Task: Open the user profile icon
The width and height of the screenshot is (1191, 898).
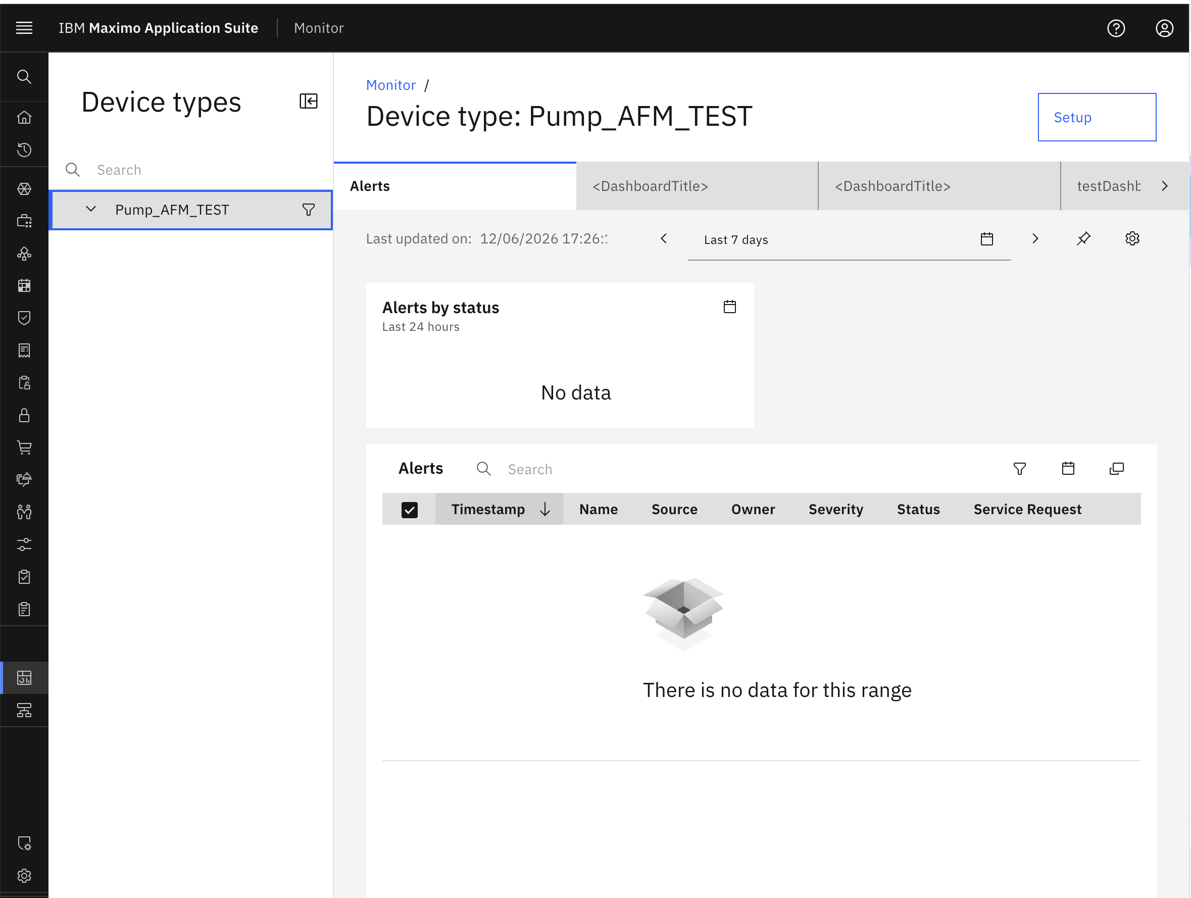Action: pos(1165,28)
